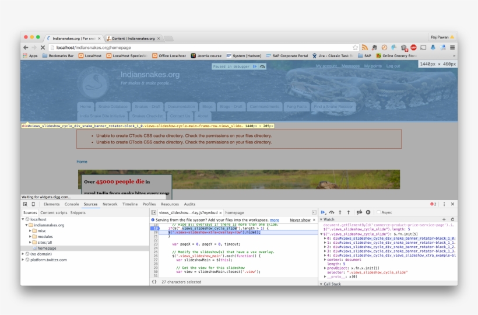Resume script execution in debugger toolbar
478x315 pixels.
click(x=323, y=212)
